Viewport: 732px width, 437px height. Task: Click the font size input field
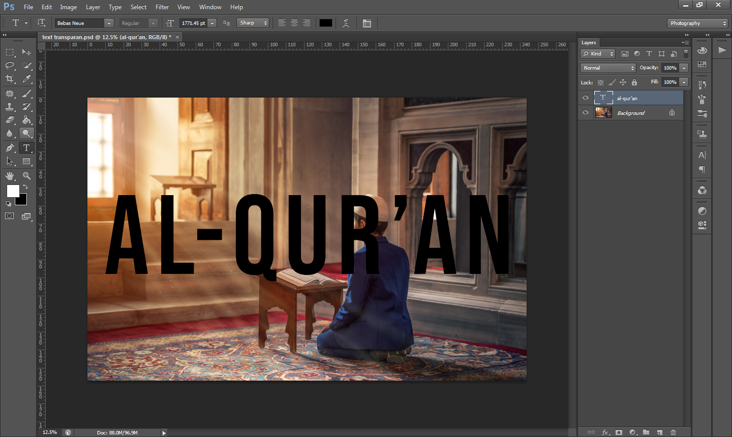194,23
